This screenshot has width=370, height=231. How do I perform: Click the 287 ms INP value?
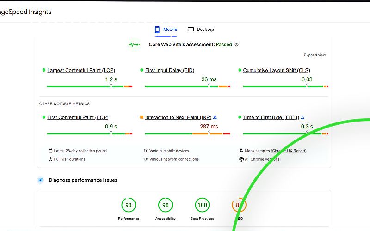(209, 127)
